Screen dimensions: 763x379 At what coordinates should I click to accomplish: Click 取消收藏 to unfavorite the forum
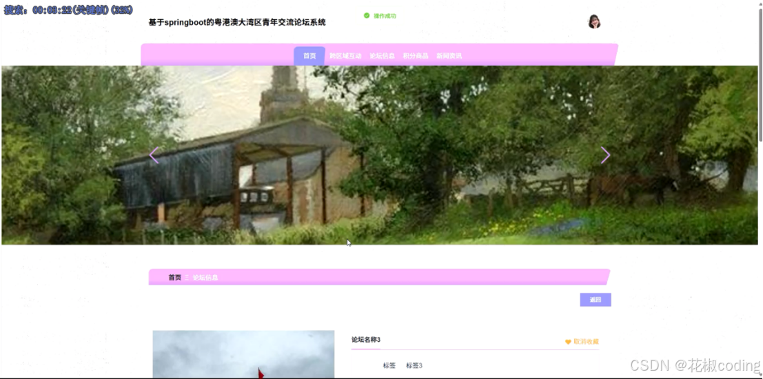(x=587, y=342)
